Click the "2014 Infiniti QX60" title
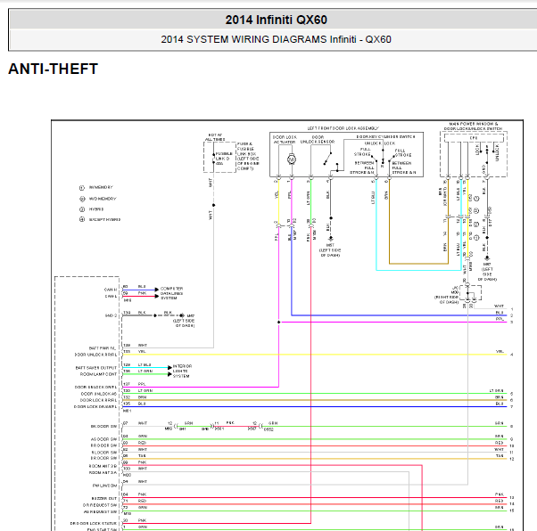 click(276, 20)
